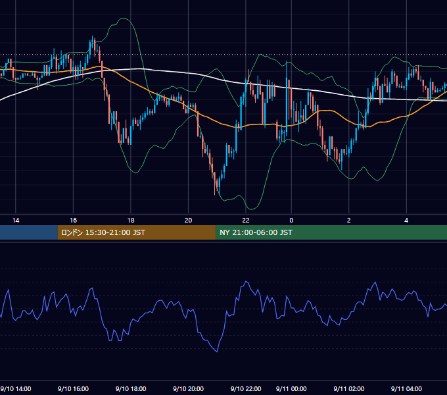Click the 4 hour axis label

[406, 221]
